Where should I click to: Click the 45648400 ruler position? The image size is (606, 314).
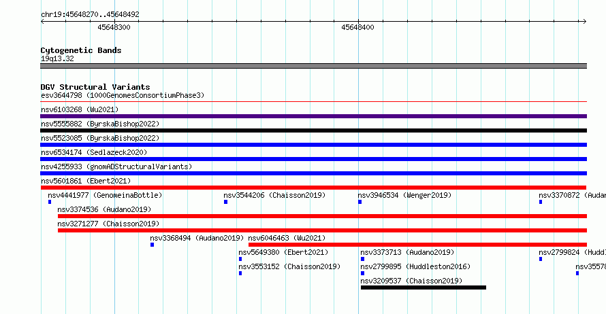click(x=357, y=27)
